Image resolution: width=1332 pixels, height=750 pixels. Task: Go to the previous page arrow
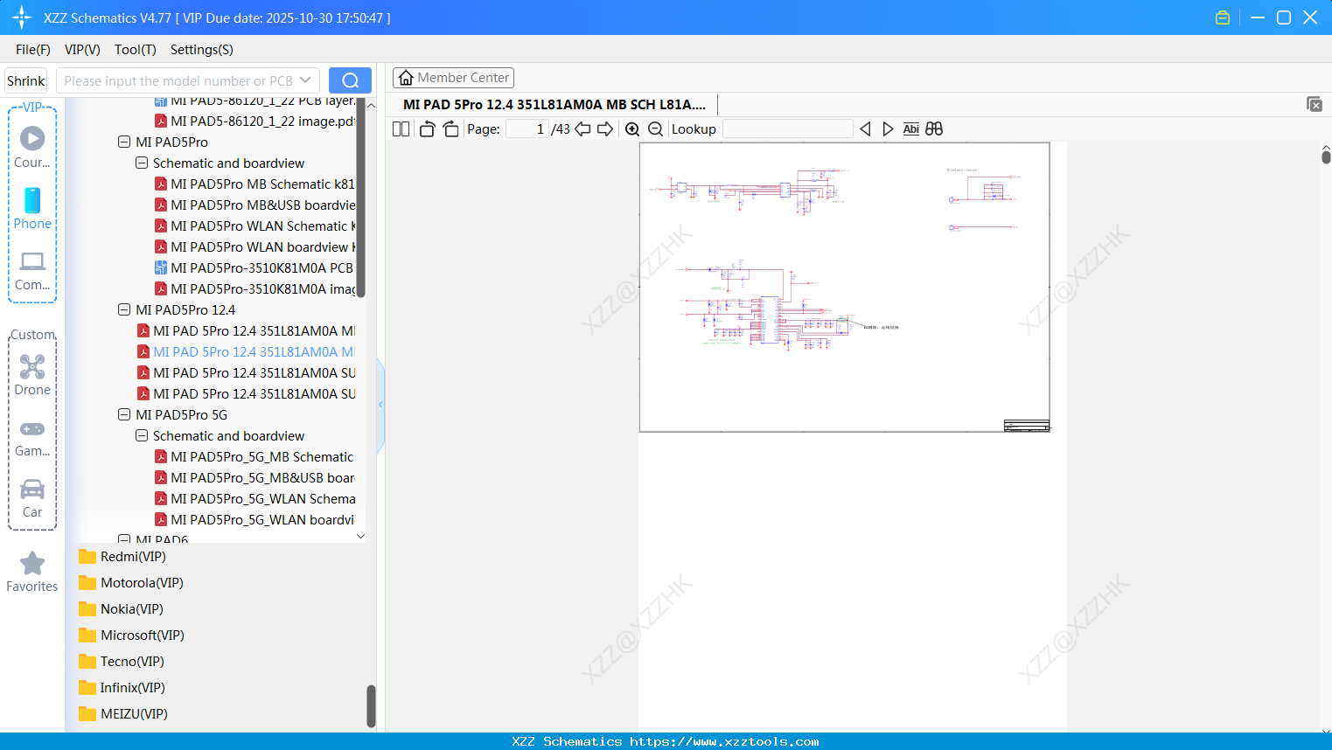582,129
